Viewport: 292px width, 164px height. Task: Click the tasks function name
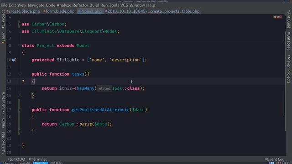click(78, 74)
